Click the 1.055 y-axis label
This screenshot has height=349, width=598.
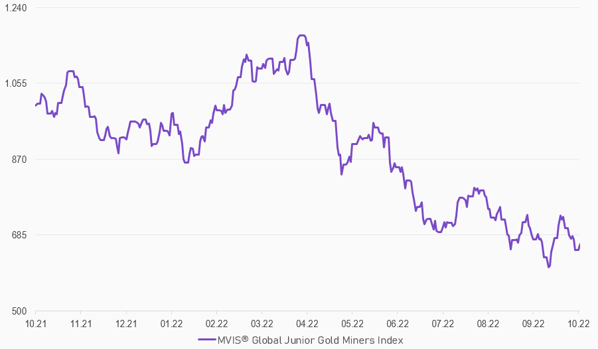[x=14, y=83]
